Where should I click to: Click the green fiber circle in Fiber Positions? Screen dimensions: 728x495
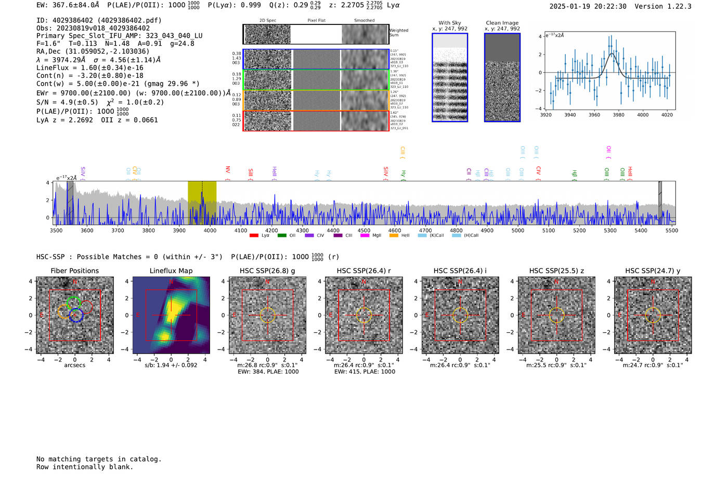point(74,304)
